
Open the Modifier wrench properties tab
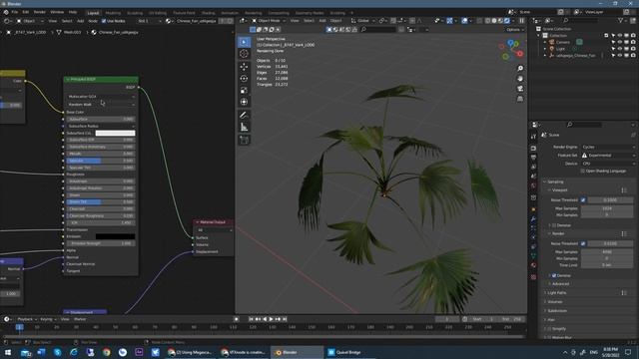coord(533,219)
